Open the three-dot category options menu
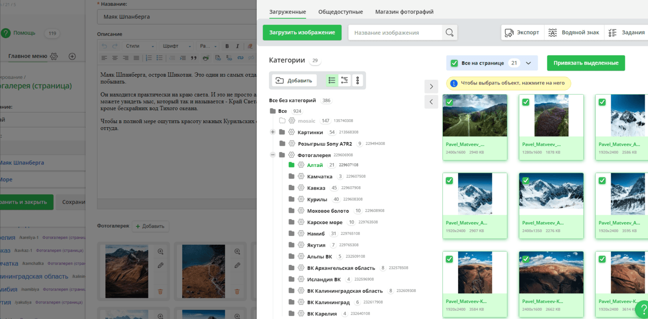The image size is (648, 319). pyautogui.click(x=357, y=81)
